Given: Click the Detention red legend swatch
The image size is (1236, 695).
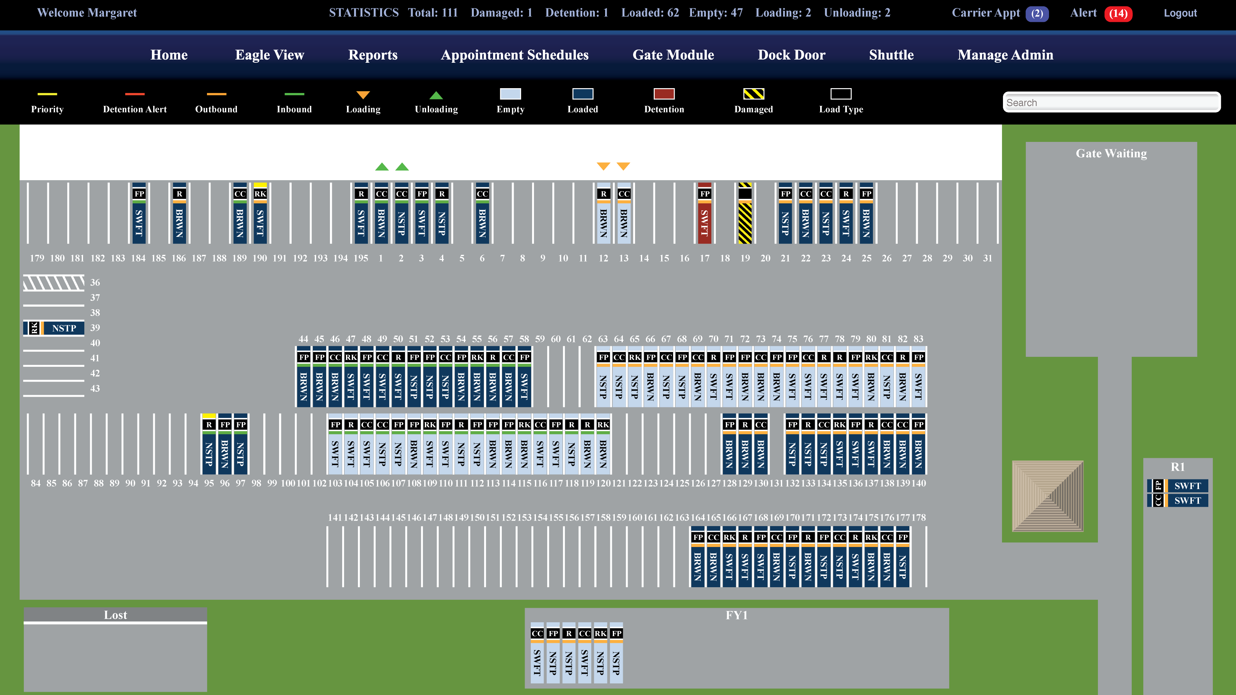Looking at the screenshot, I should [664, 94].
